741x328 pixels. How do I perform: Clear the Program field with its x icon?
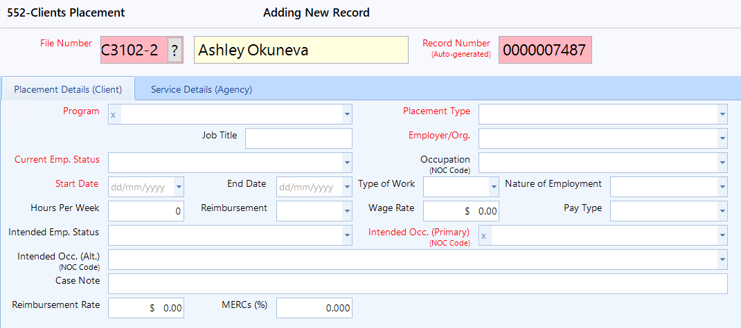pos(114,115)
